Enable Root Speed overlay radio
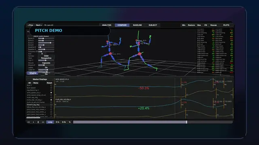Viewport: 259px width, 145px height. point(51,88)
